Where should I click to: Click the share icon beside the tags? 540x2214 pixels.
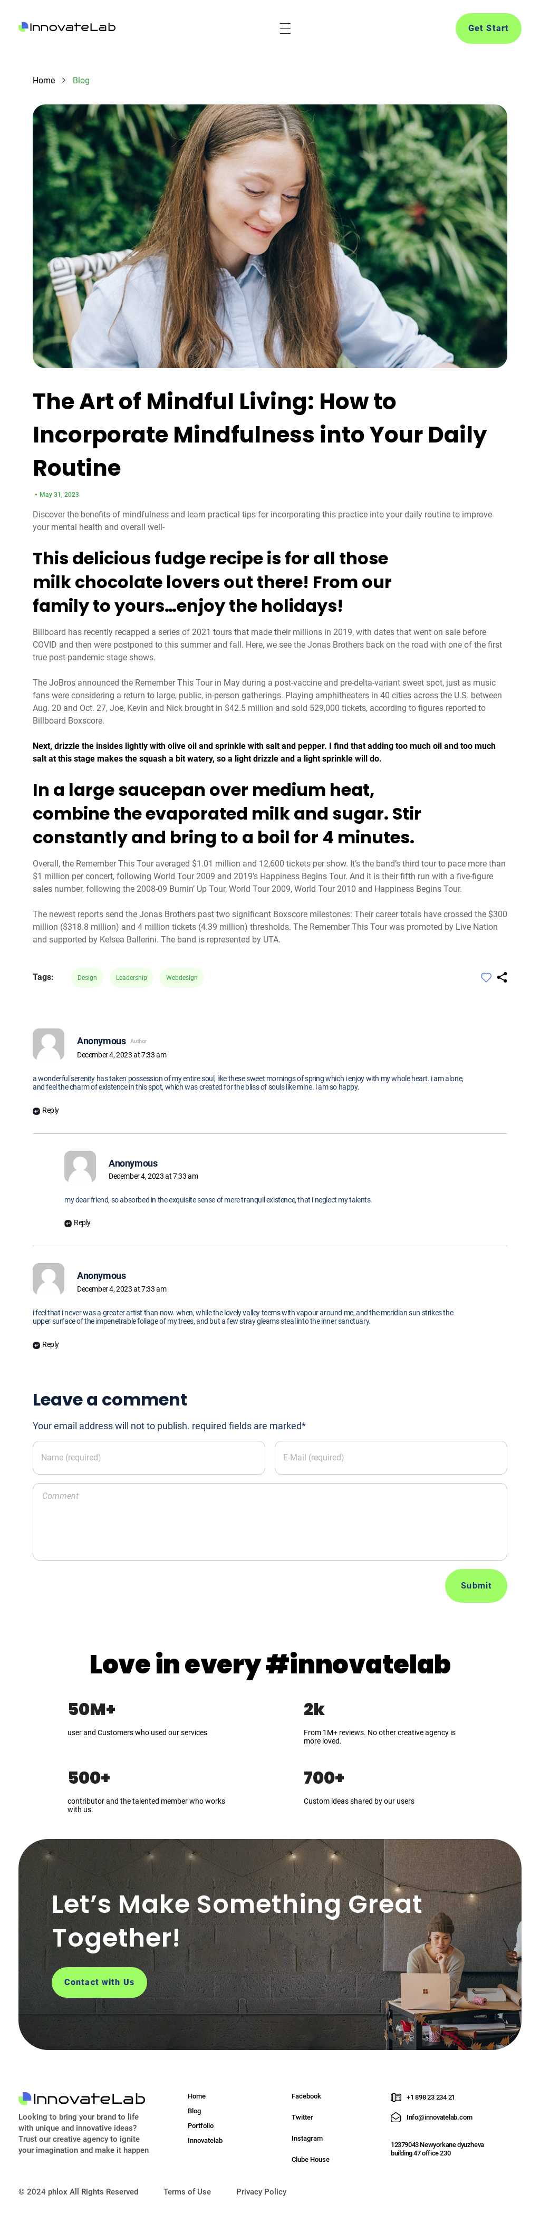502,977
